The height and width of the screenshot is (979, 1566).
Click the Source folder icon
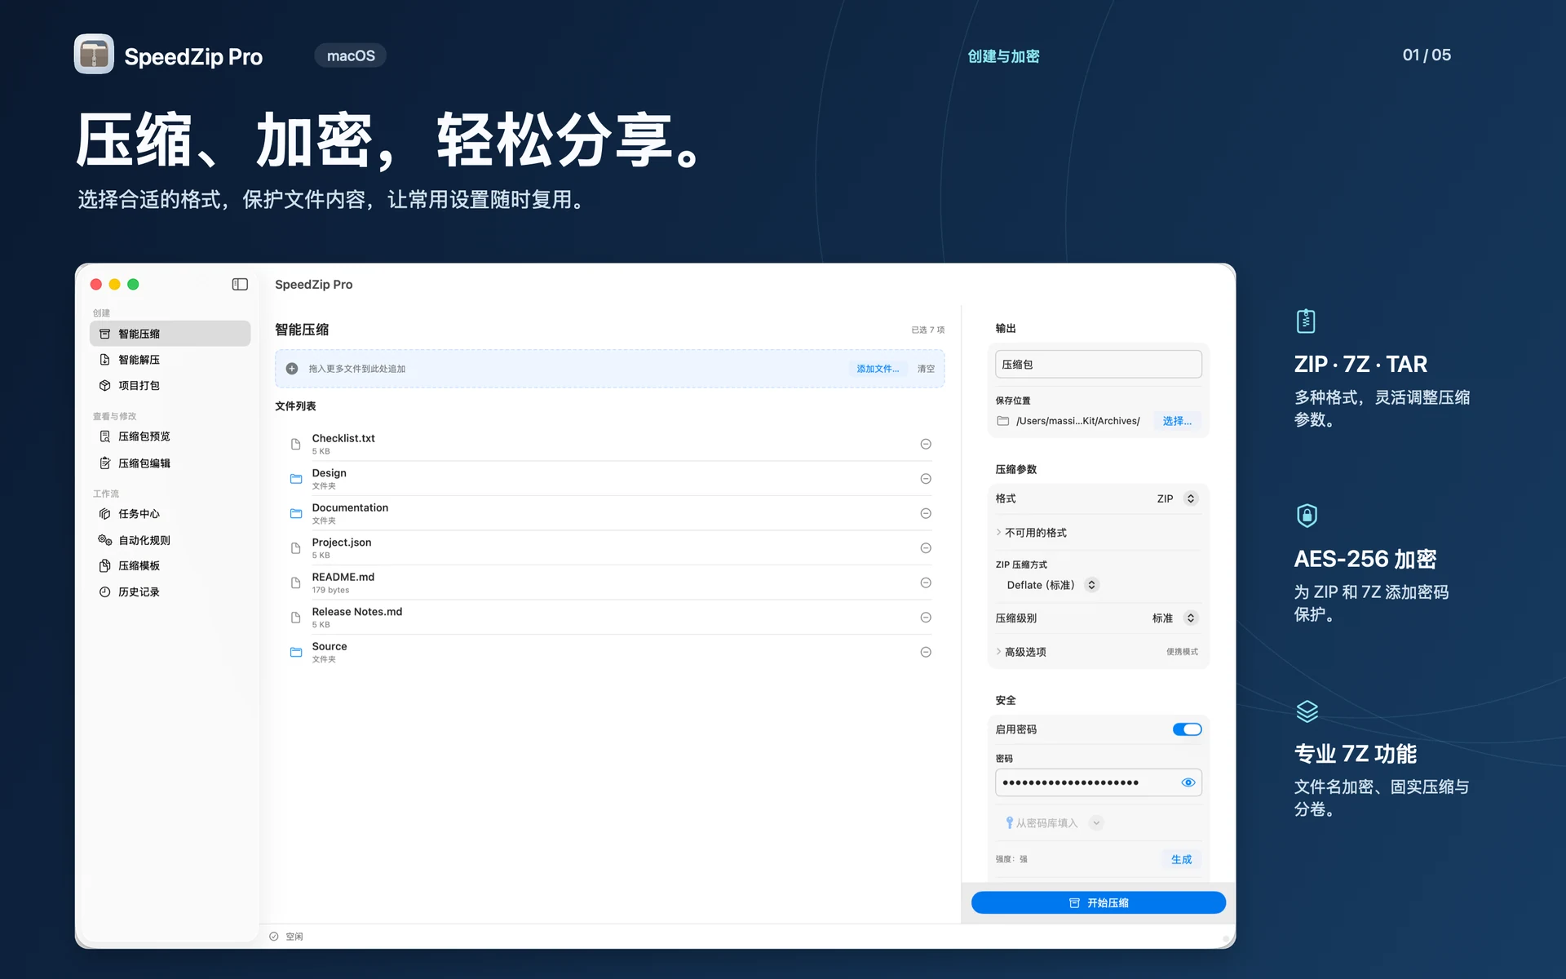coord(296,652)
